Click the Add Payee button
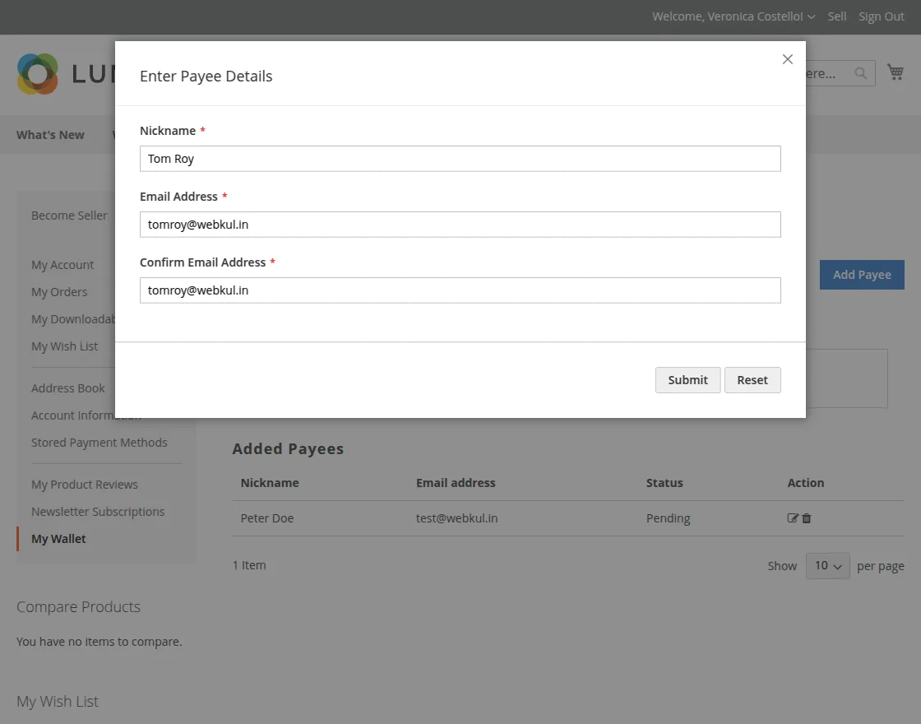 click(x=861, y=274)
